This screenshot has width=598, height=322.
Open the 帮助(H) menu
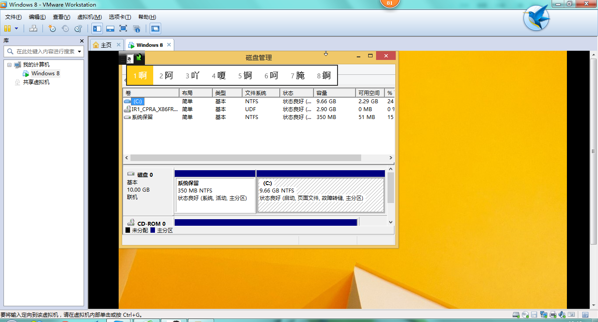tap(147, 17)
